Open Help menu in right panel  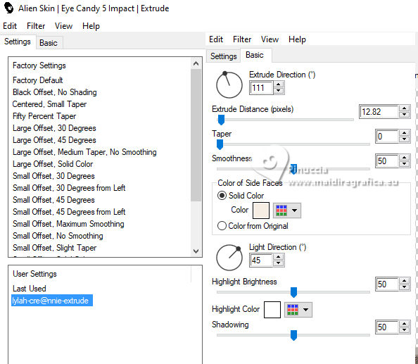click(297, 39)
